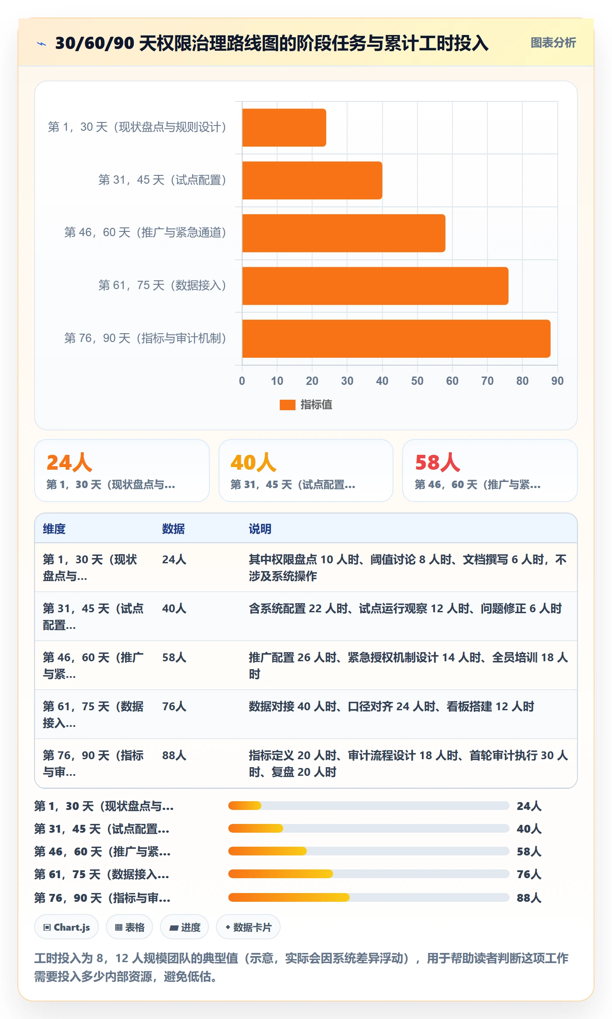Click the chart bar for 第 46，60 天
This screenshot has width=612, height=1019.
point(344,233)
